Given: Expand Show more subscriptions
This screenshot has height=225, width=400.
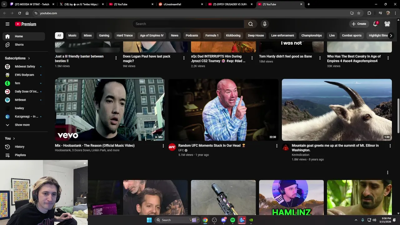Looking at the screenshot, I should (24, 125).
